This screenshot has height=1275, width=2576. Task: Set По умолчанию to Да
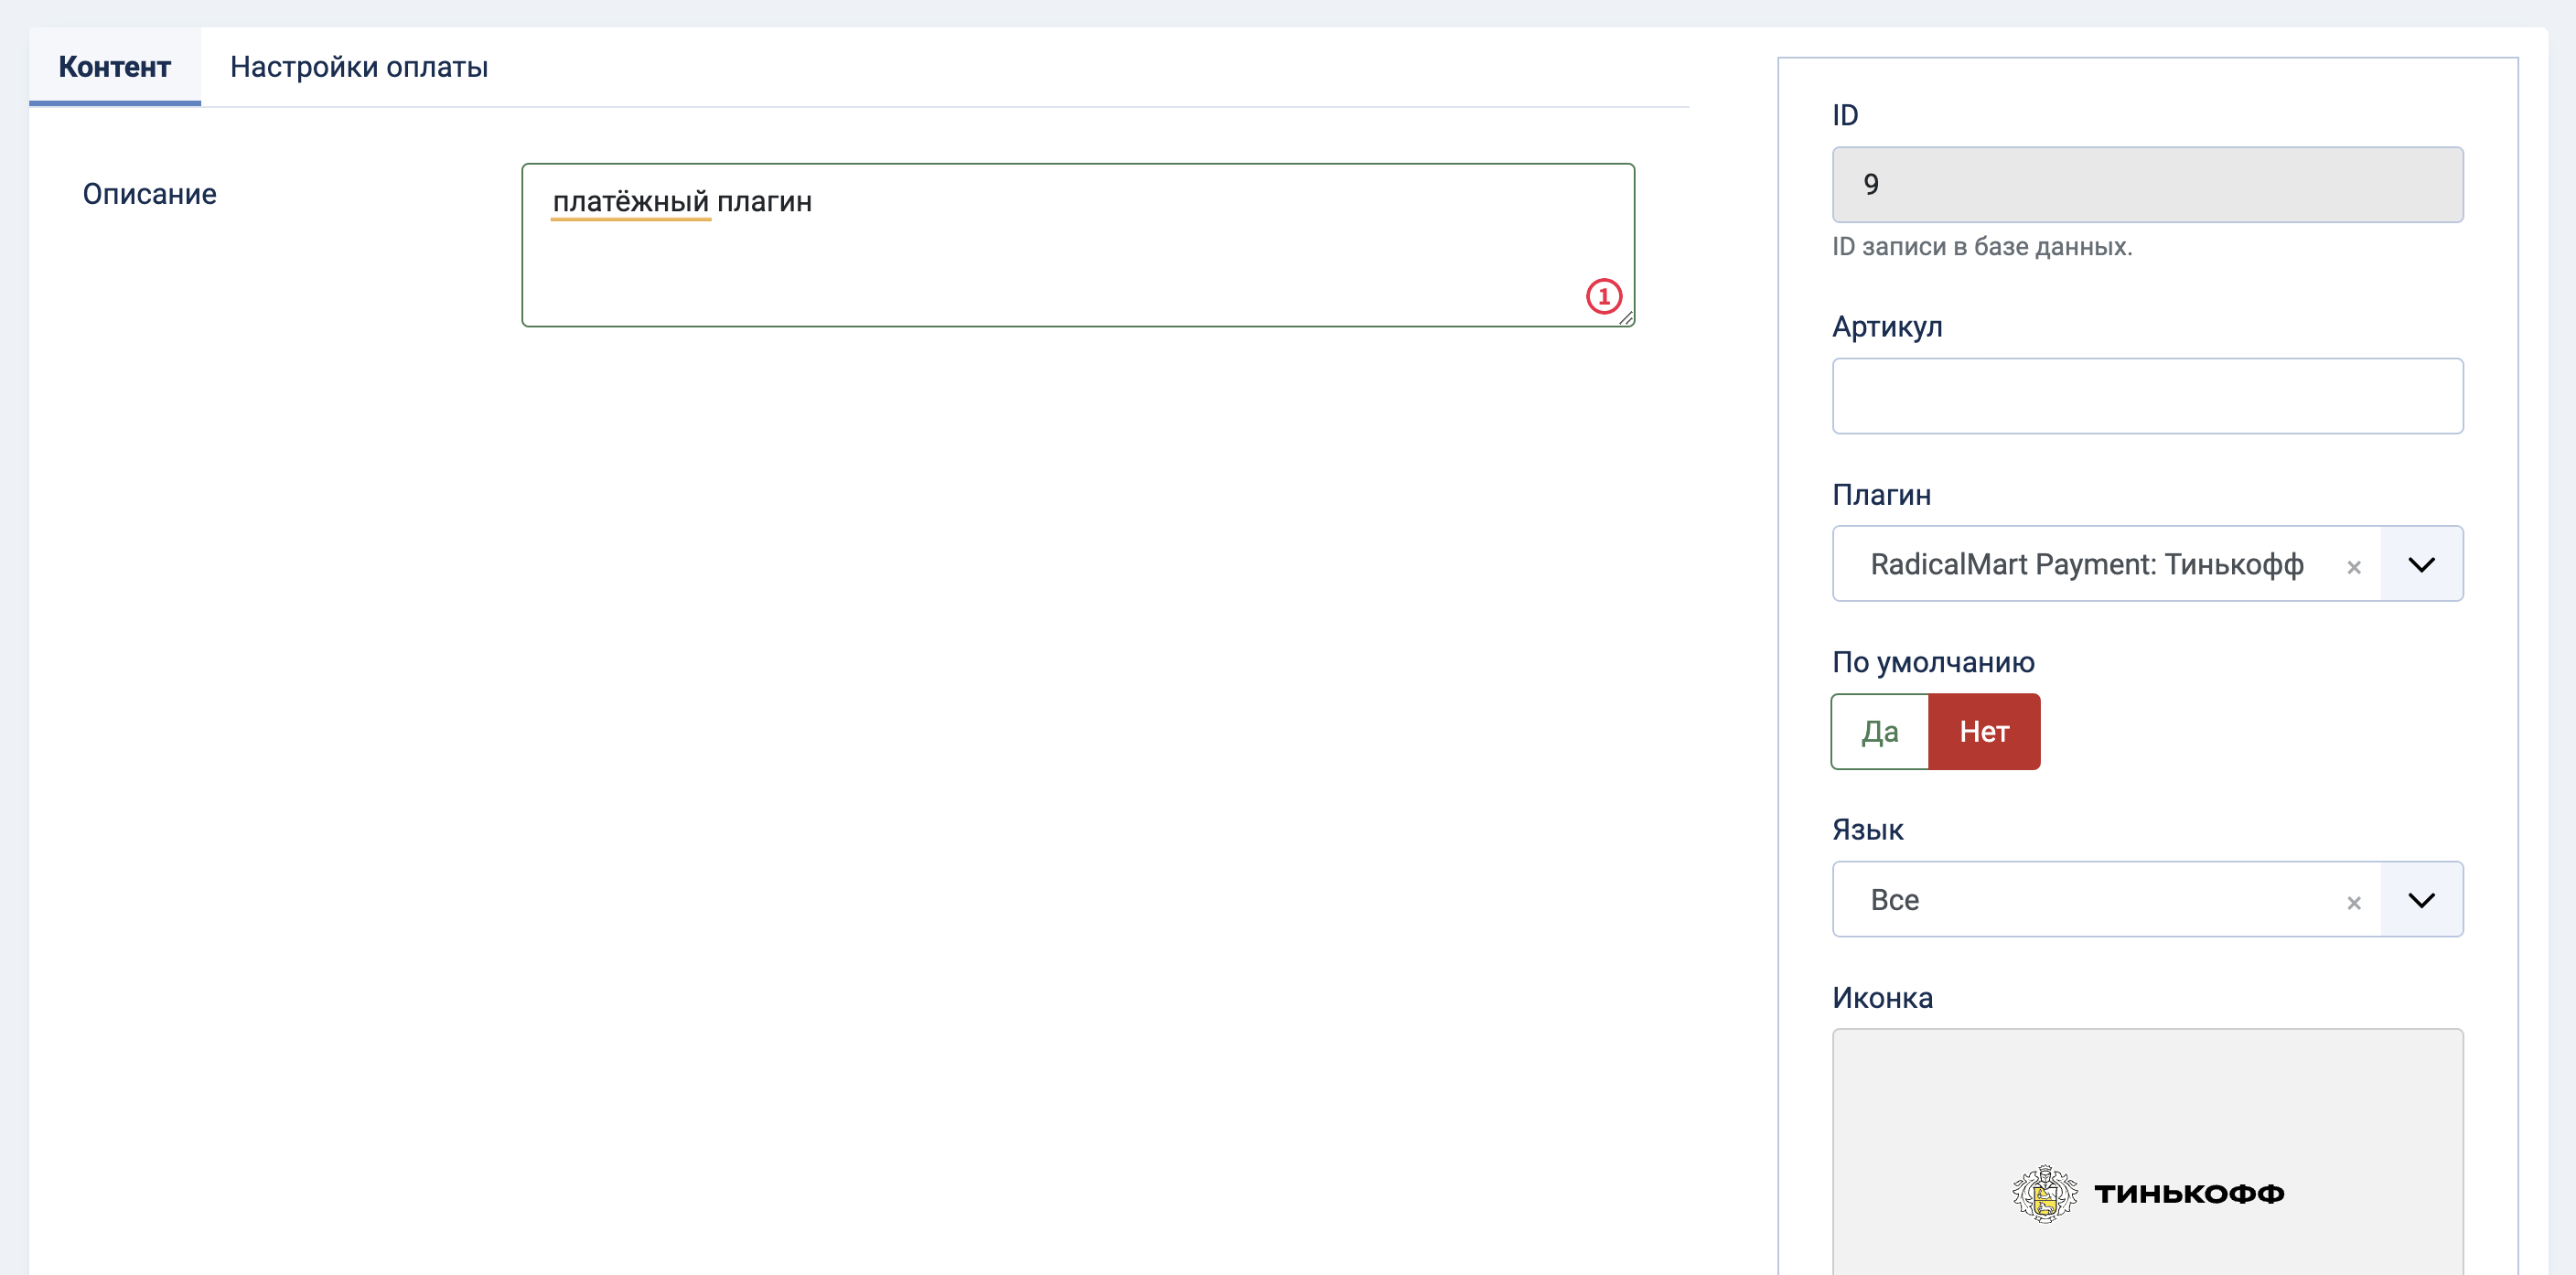click(1879, 732)
